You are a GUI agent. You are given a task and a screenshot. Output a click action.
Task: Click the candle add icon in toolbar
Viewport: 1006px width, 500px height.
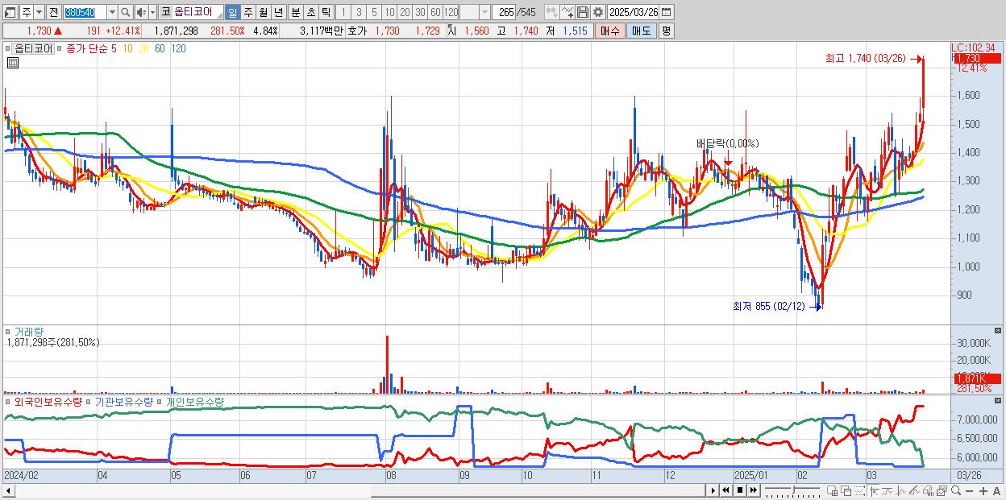click(552, 12)
